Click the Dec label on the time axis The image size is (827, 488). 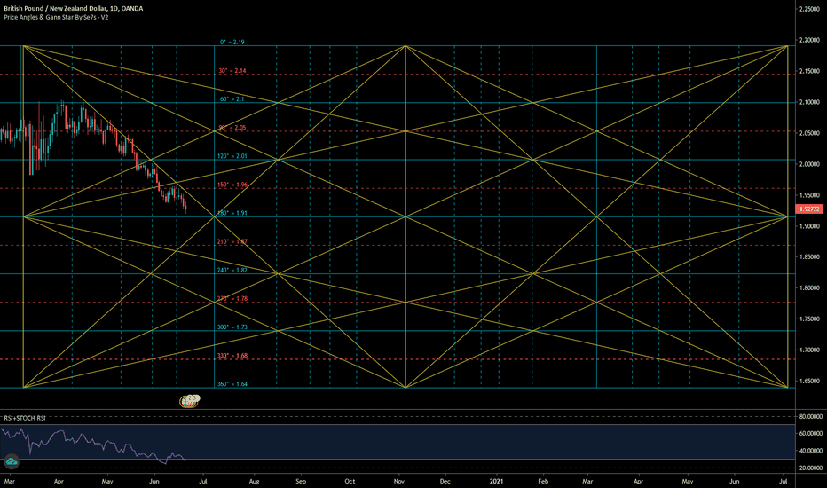pos(445,481)
